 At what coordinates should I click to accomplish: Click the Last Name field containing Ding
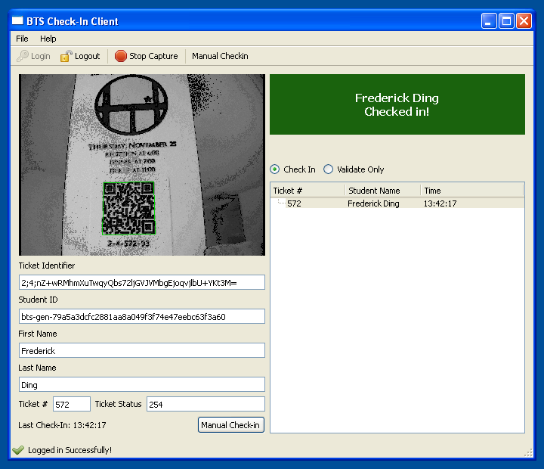tap(142, 384)
